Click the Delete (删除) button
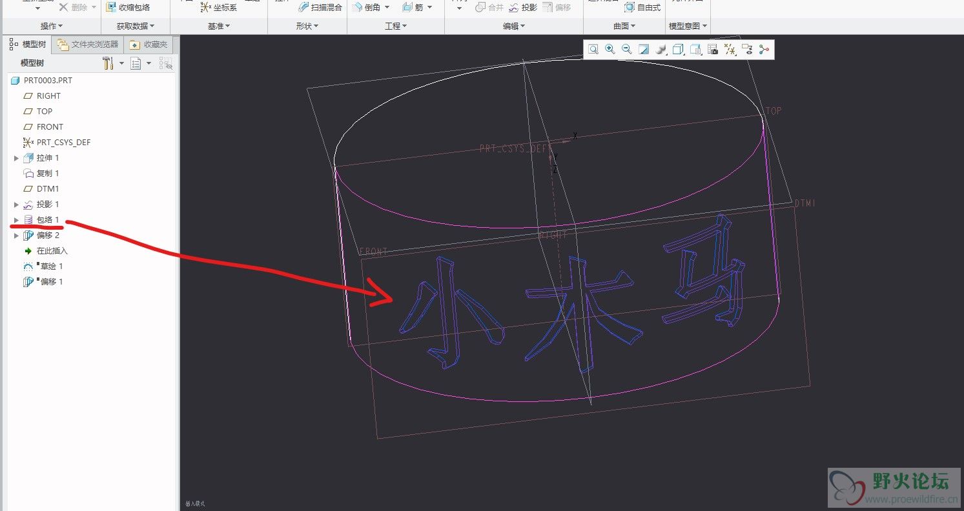964x511 pixels. [72, 7]
